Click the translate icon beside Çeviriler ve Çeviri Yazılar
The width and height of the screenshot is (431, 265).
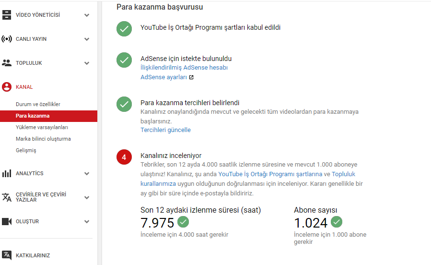(7, 197)
